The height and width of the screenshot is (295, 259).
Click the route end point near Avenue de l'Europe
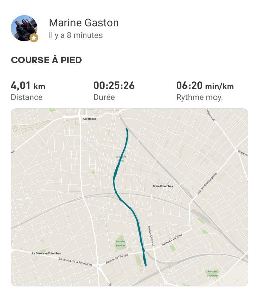pyautogui.click(x=146, y=265)
